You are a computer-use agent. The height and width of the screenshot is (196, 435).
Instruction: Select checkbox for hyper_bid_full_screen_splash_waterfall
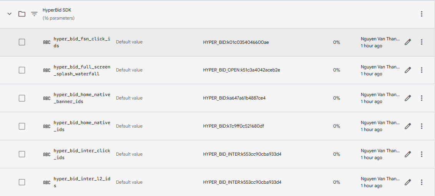tap(22, 70)
